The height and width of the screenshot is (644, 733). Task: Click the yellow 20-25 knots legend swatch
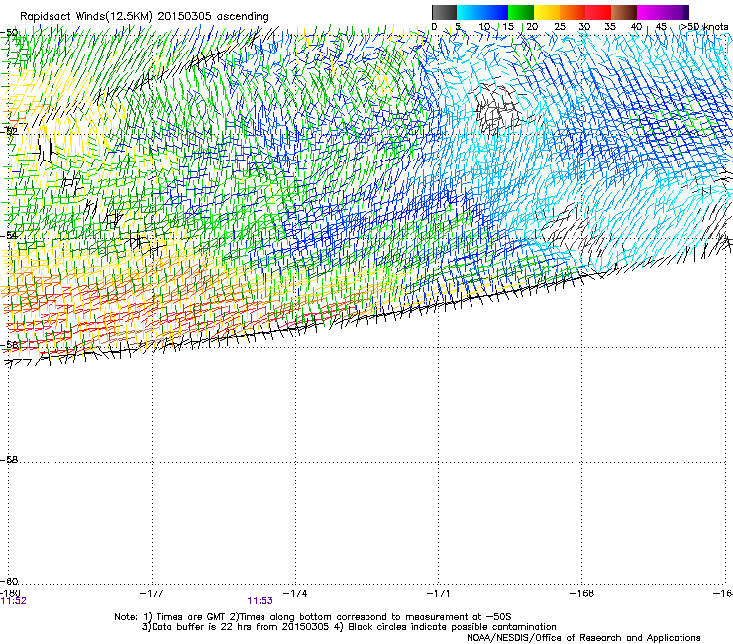point(547,12)
